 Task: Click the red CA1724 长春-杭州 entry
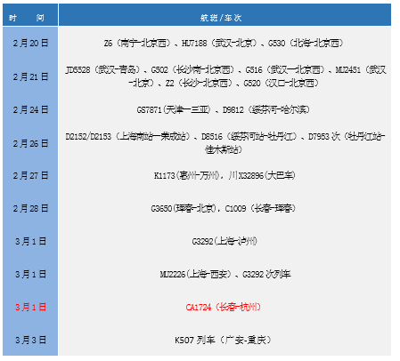click(224, 307)
